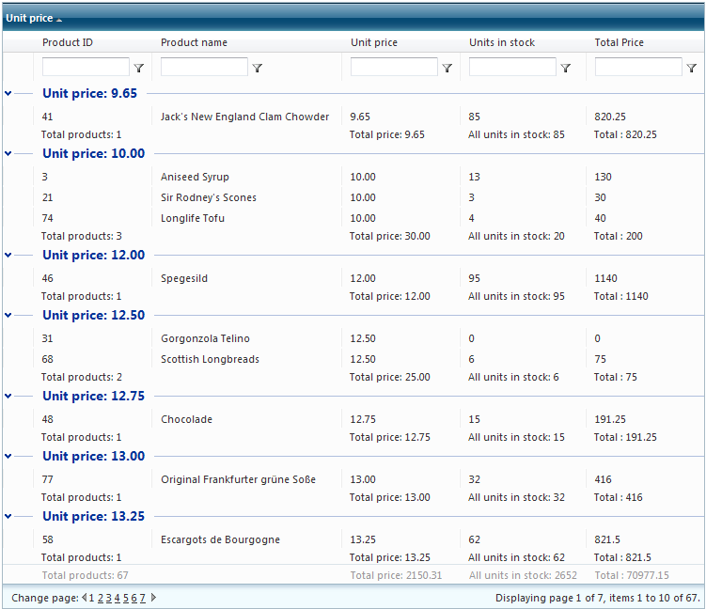Click the Product ID filter text box
Viewport: 706px width, 609px height.
[x=86, y=67]
